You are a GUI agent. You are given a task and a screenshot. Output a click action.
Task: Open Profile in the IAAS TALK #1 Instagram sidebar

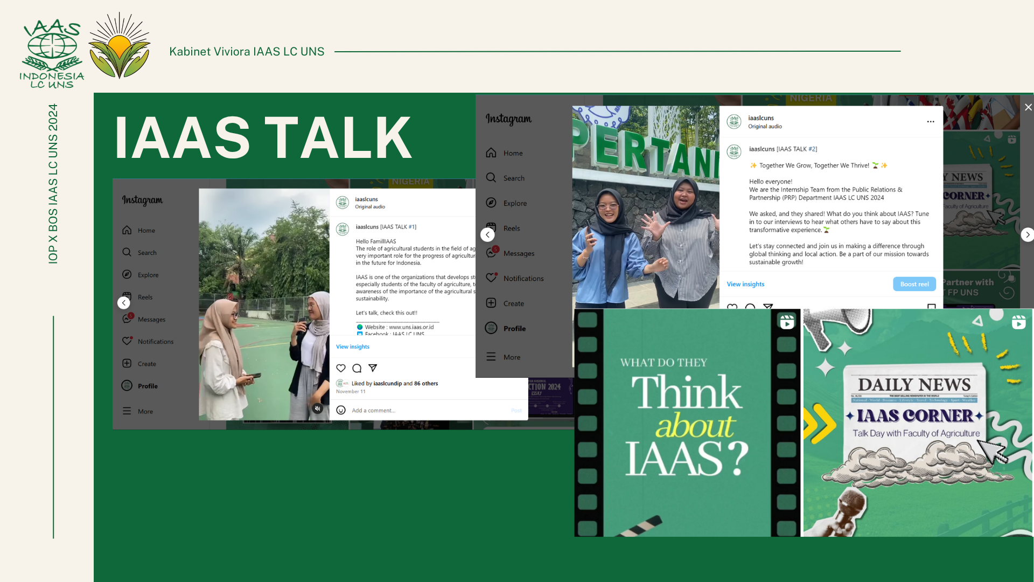click(x=139, y=386)
